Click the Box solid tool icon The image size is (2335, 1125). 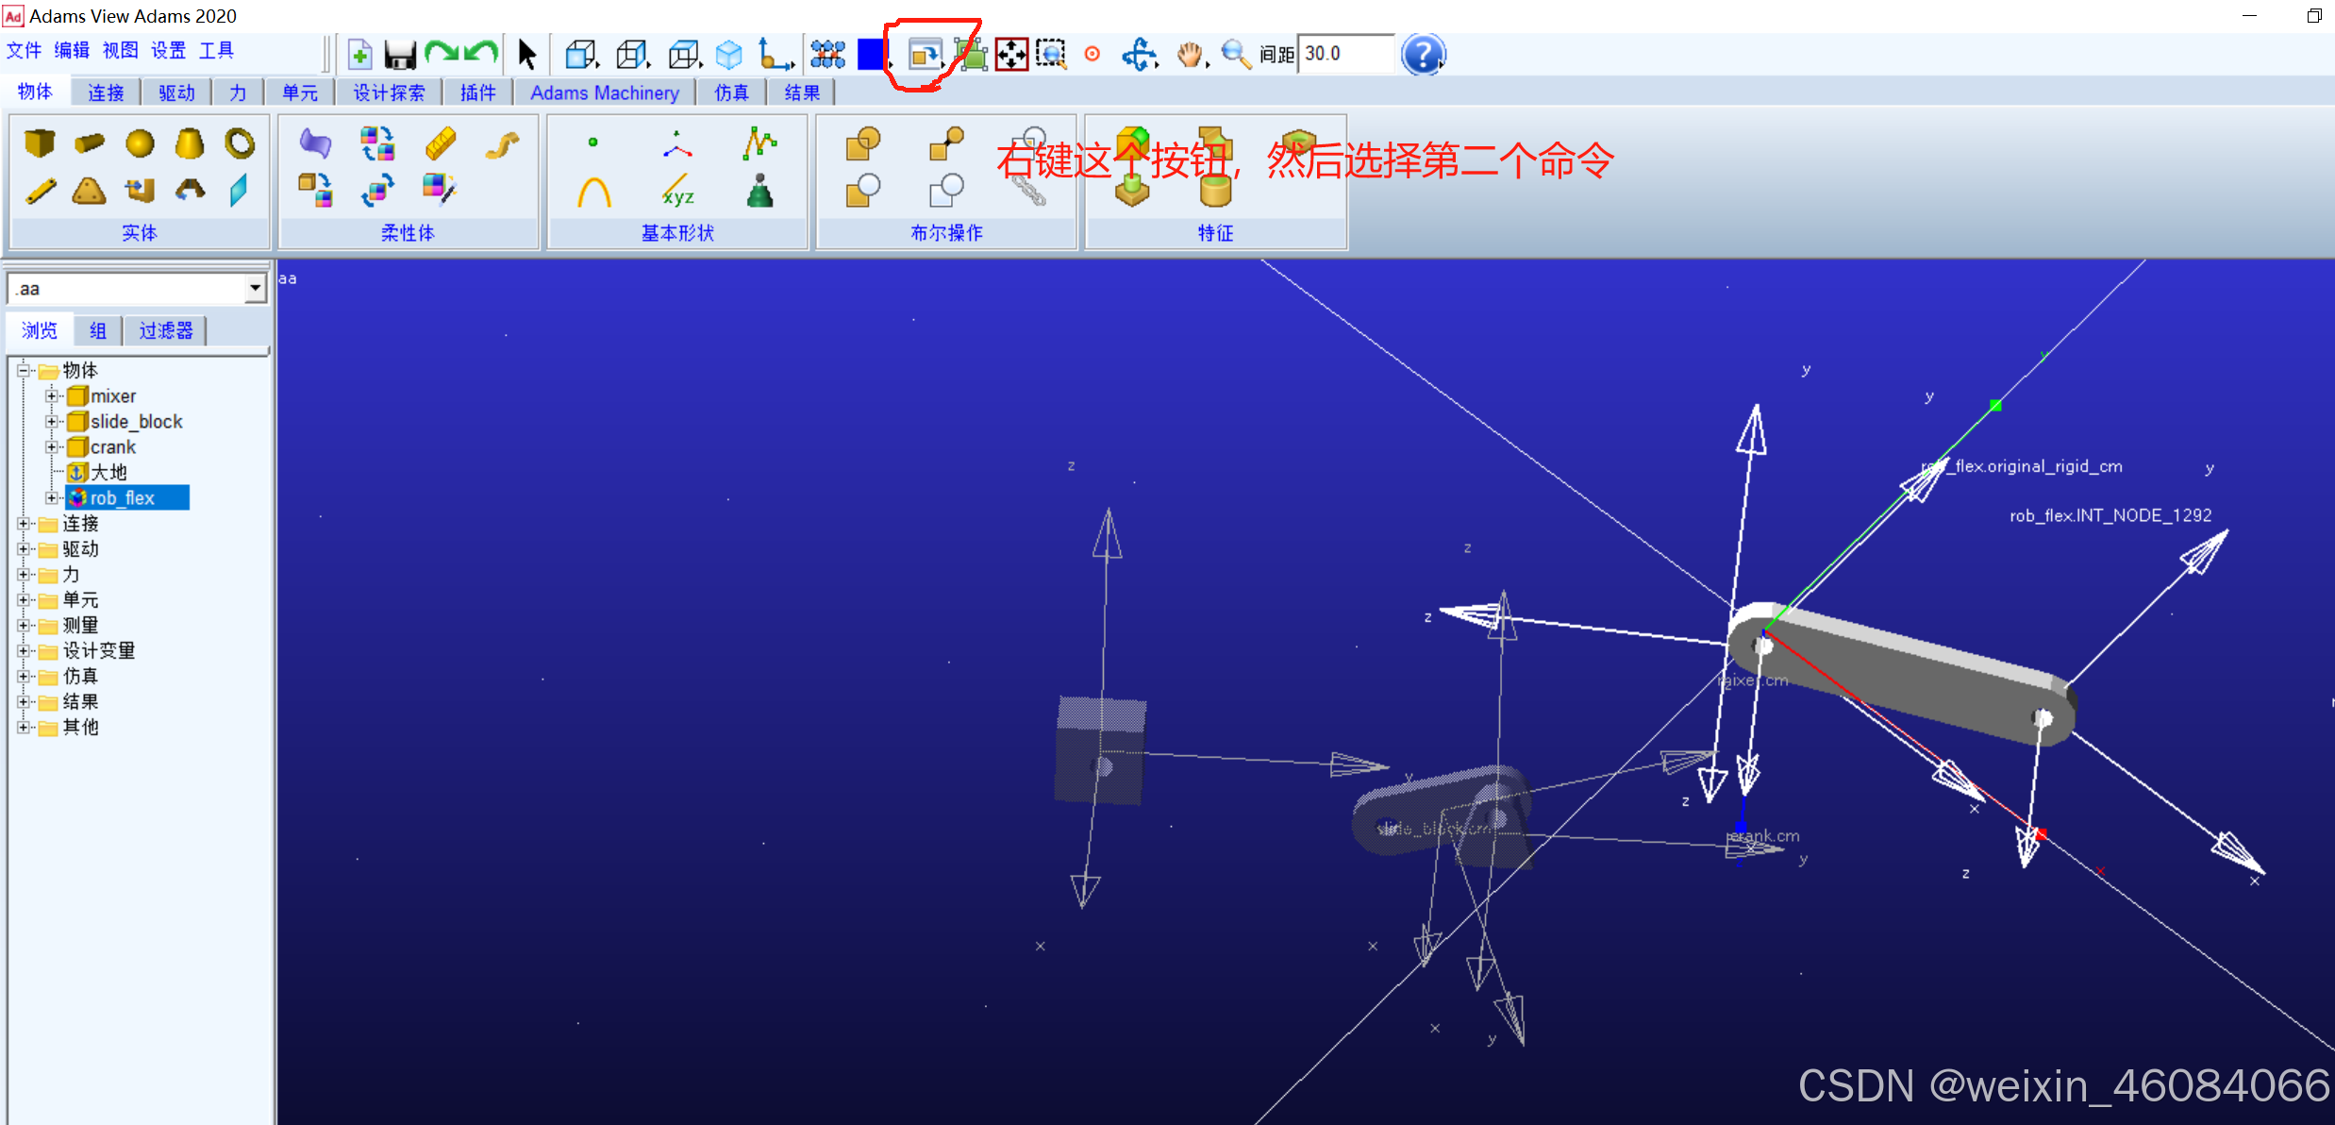point(40,143)
